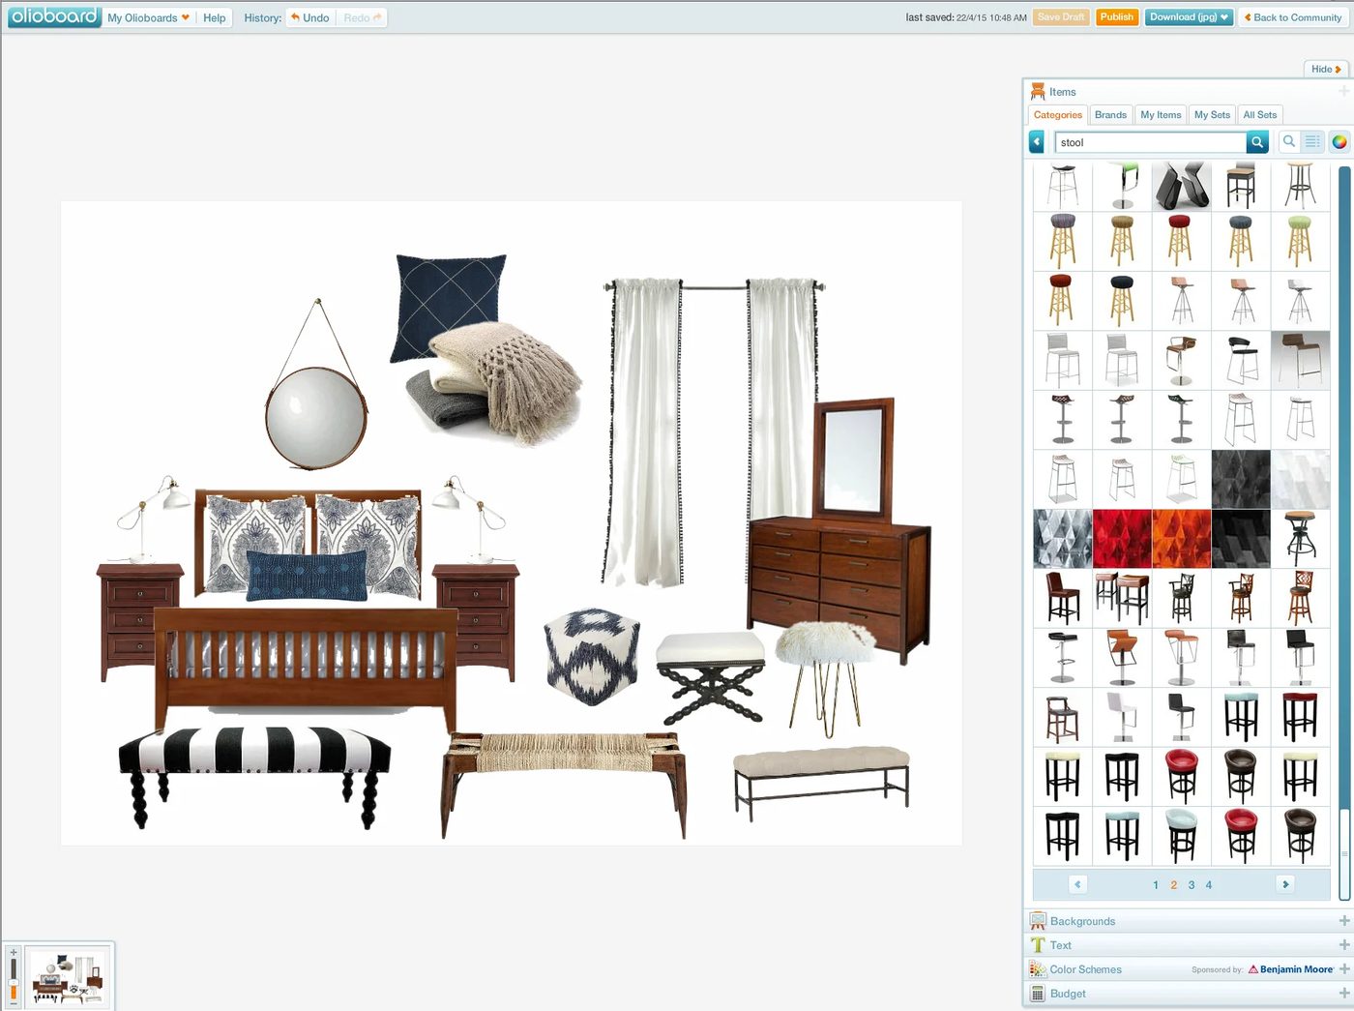Click the Save Draft button
1354x1011 pixels.
tap(1061, 17)
